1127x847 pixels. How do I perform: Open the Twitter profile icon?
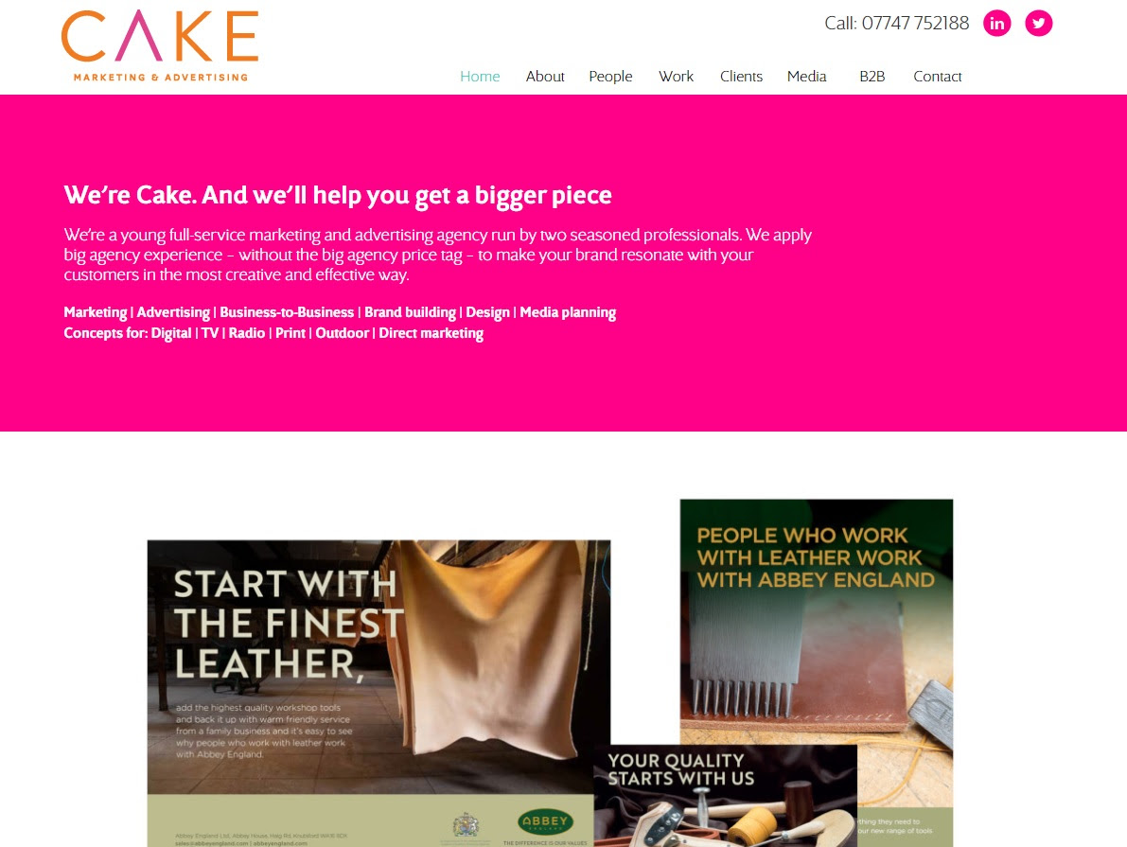pos(1038,23)
